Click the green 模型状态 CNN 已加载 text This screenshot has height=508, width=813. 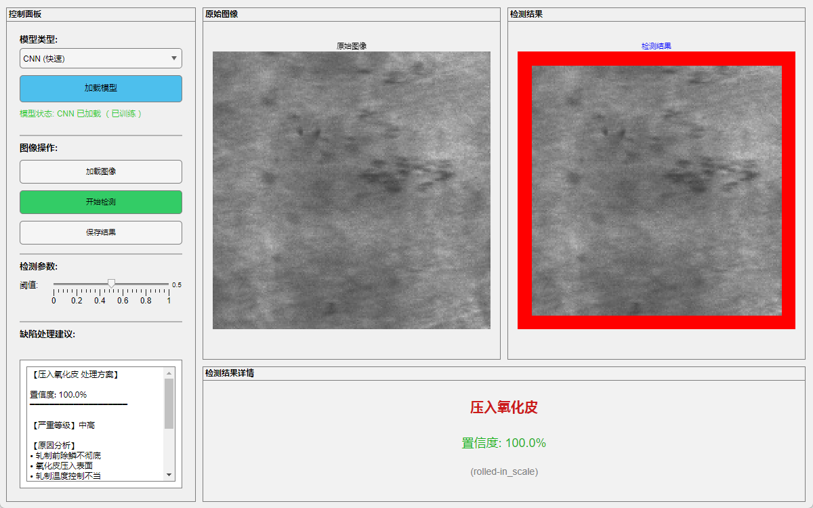[x=81, y=114]
